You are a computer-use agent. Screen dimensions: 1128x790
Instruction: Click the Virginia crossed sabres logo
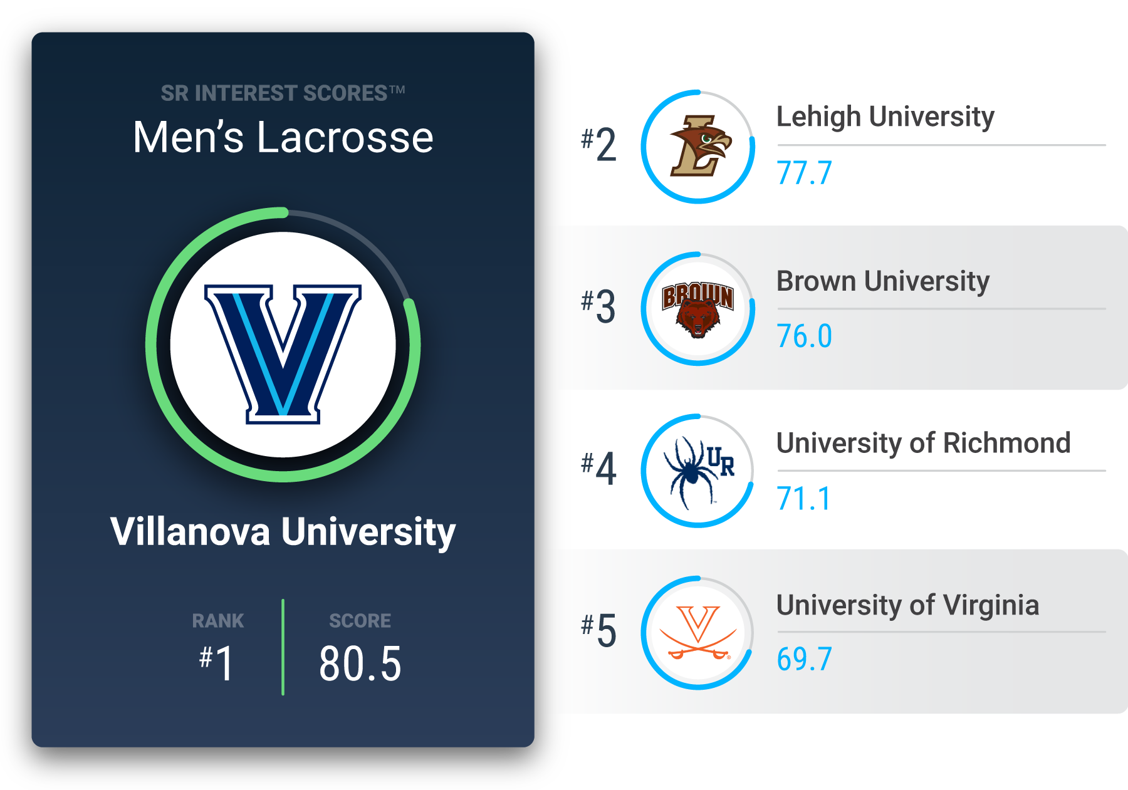[698, 632]
